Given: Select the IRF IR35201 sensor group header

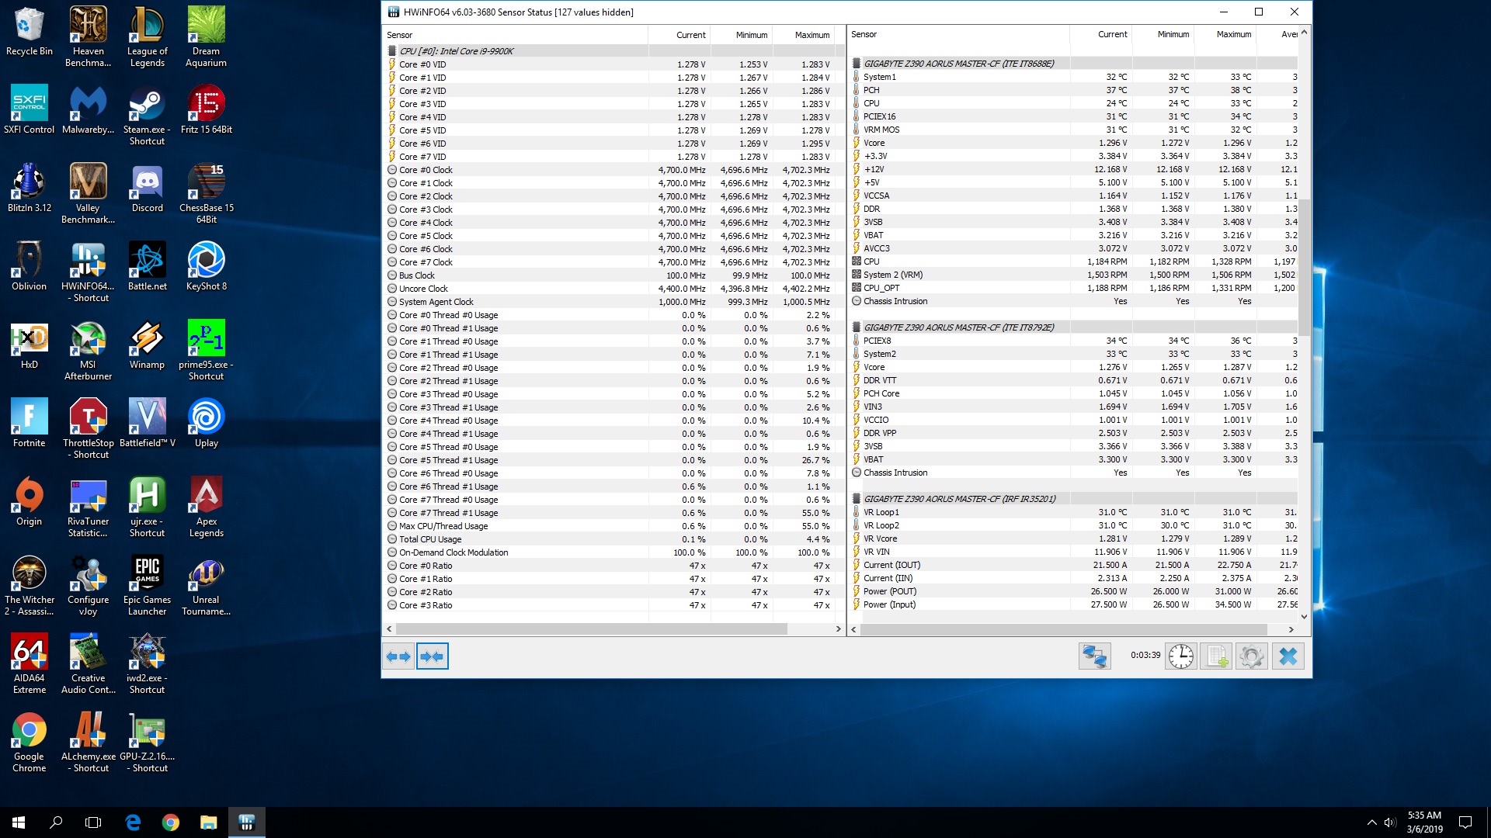Looking at the screenshot, I should pyautogui.click(x=1073, y=499).
